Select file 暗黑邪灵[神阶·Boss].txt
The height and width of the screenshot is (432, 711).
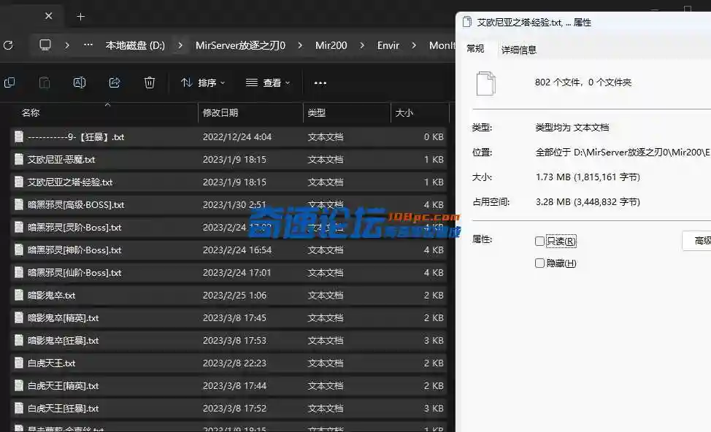click(228, 250)
